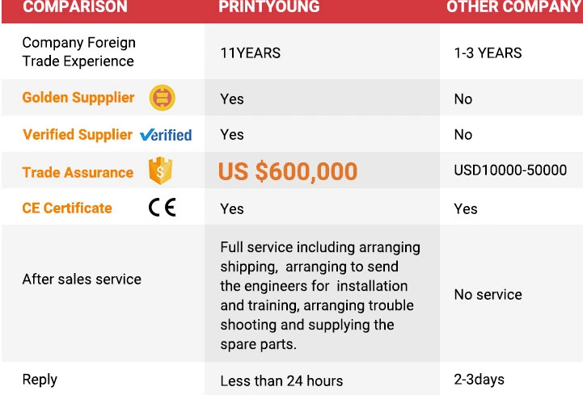Click the After sales service row label
Viewport: 583px width, 395px height.
pyautogui.click(x=82, y=279)
